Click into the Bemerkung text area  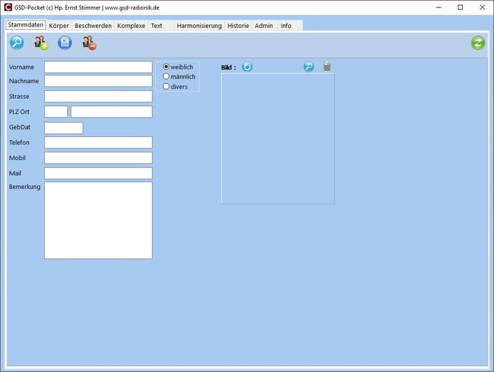tap(98, 220)
